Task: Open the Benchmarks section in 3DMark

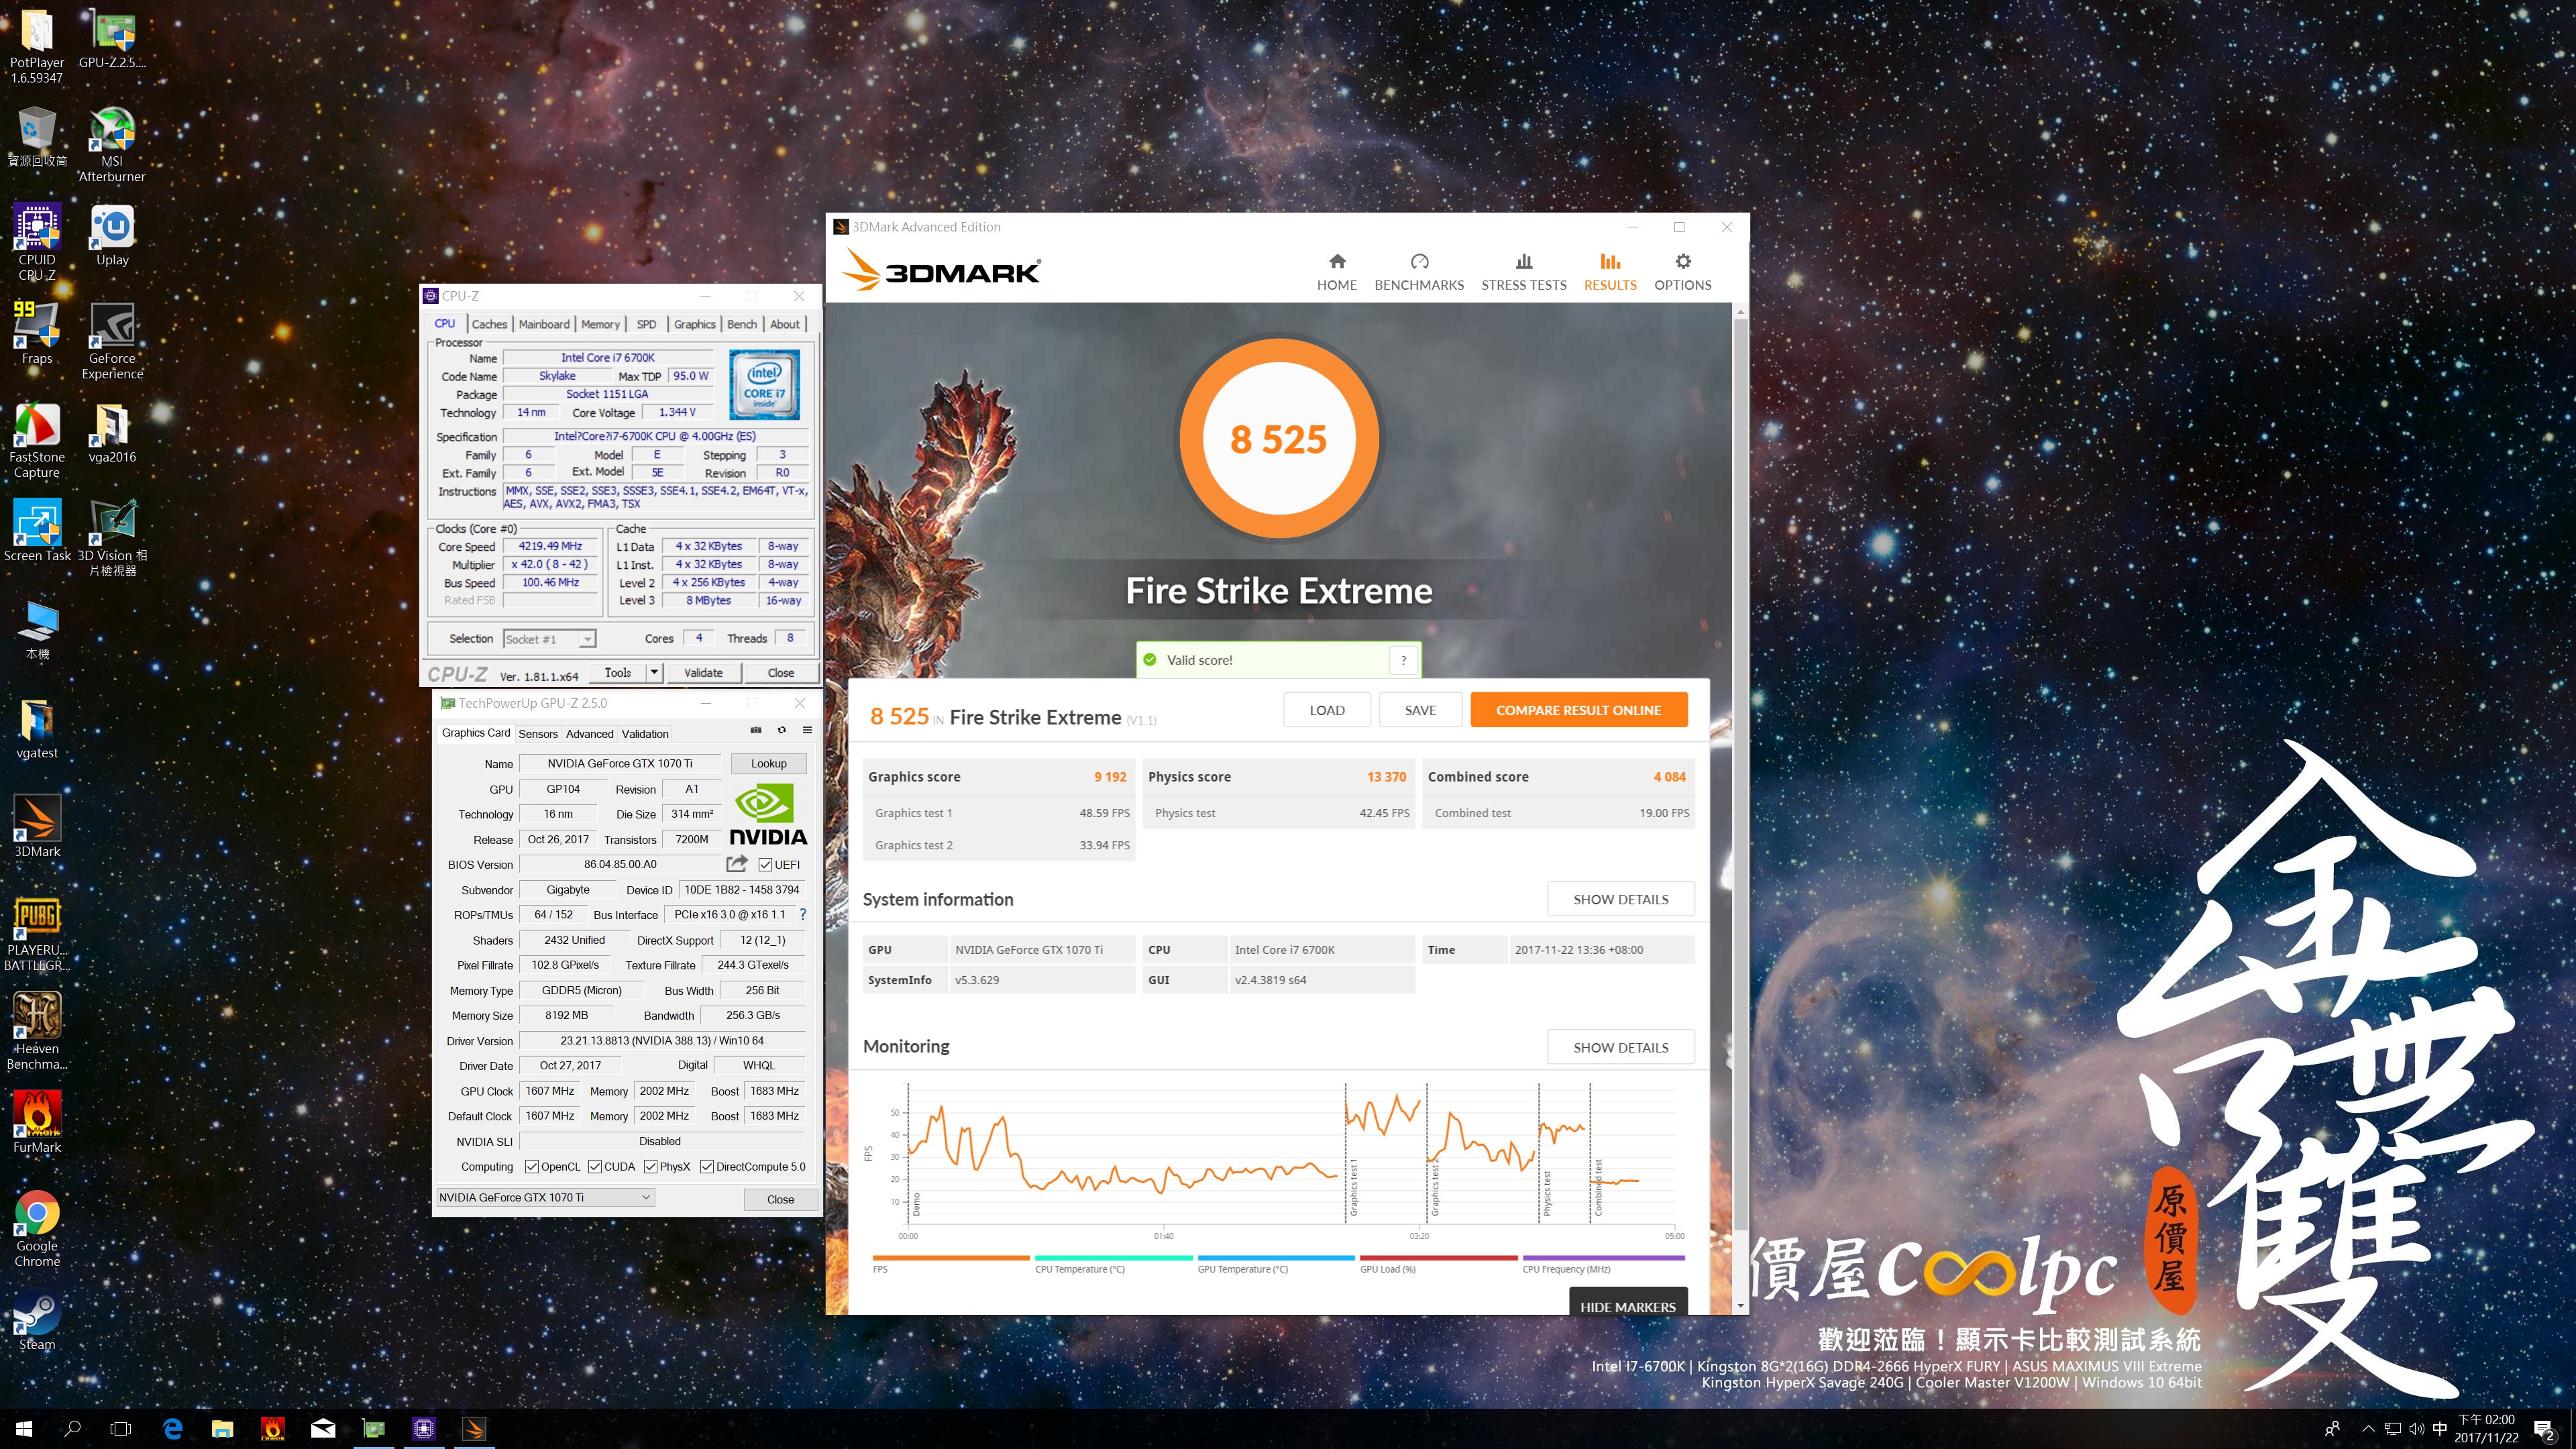Action: point(1418,272)
